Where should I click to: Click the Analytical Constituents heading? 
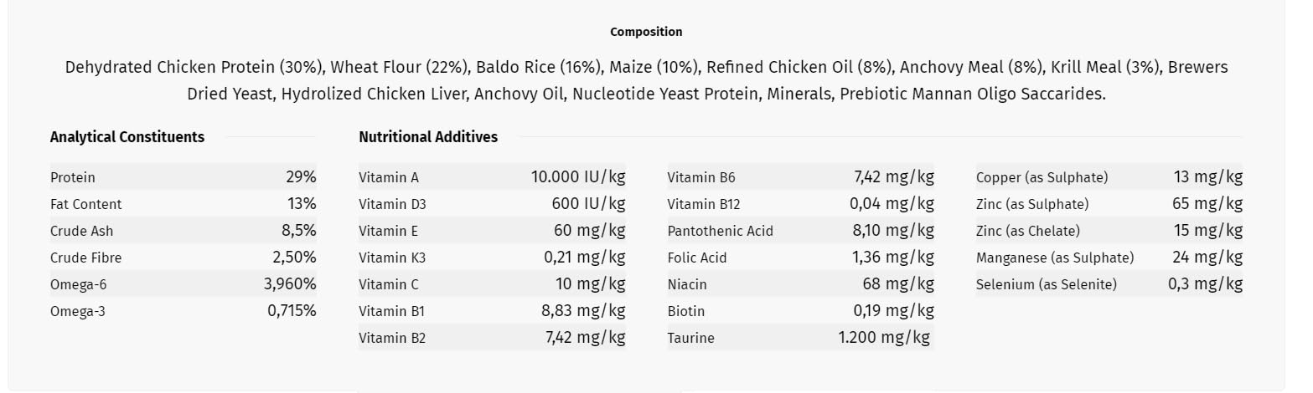click(x=127, y=137)
